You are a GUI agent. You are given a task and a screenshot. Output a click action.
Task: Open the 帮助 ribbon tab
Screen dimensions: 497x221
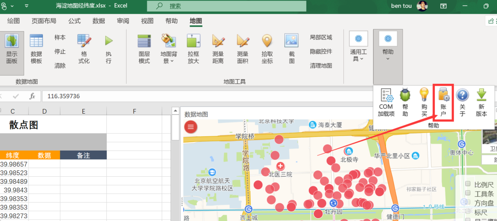point(172,21)
